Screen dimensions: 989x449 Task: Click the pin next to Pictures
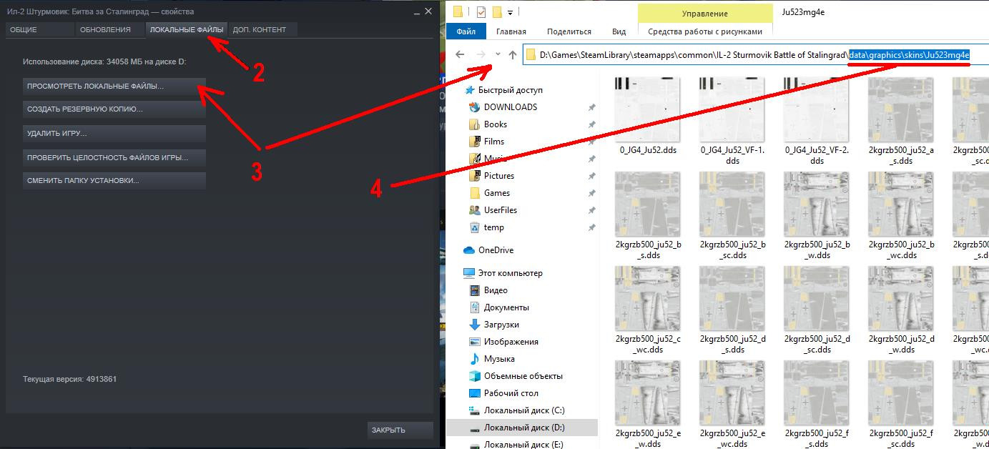coord(591,176)
